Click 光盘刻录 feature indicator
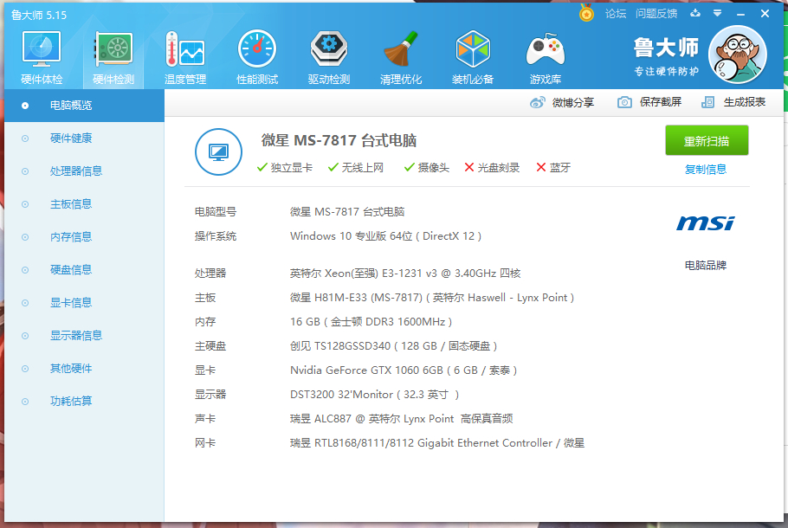 (x=492, y=168)
